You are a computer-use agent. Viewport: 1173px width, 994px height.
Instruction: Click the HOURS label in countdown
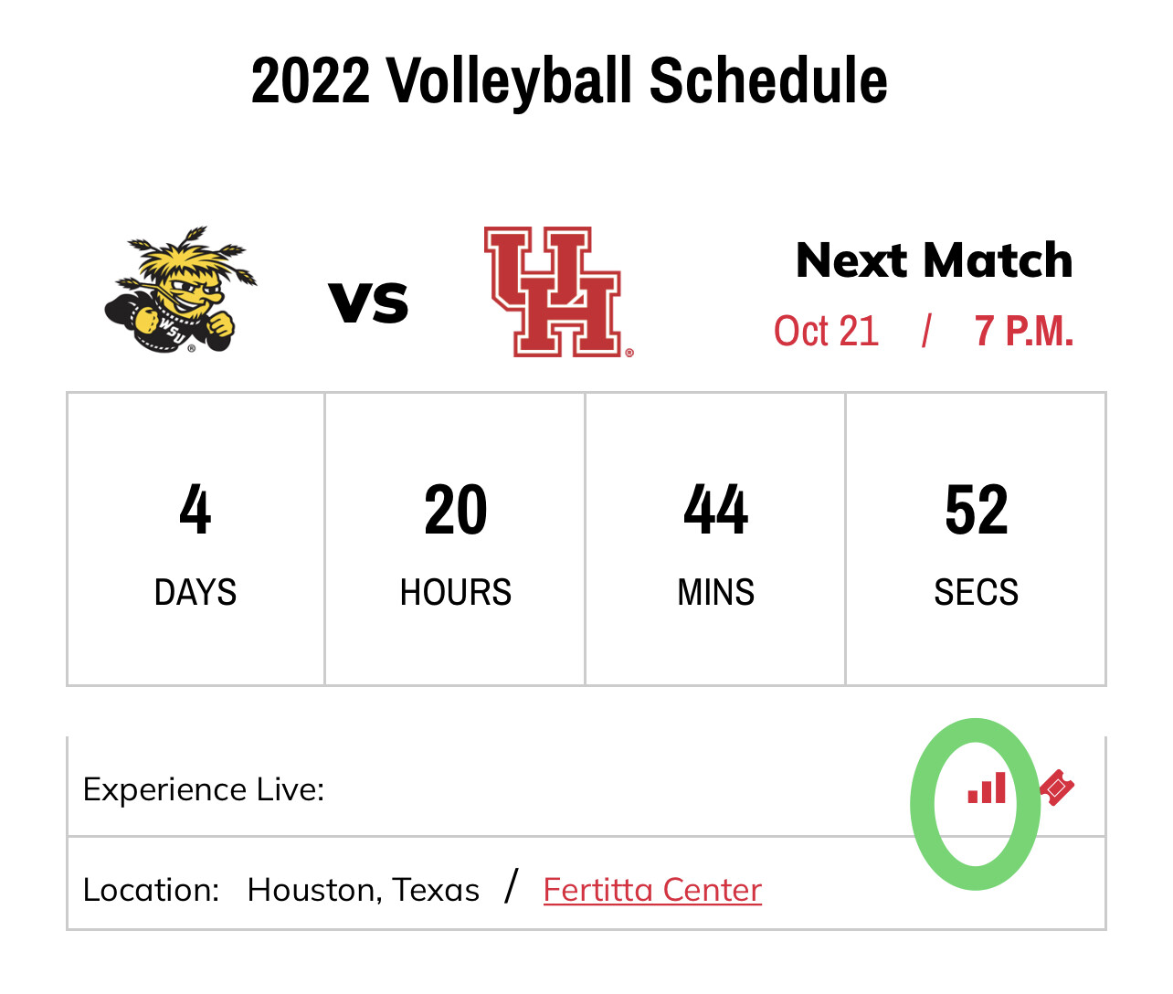coord(456,592)
